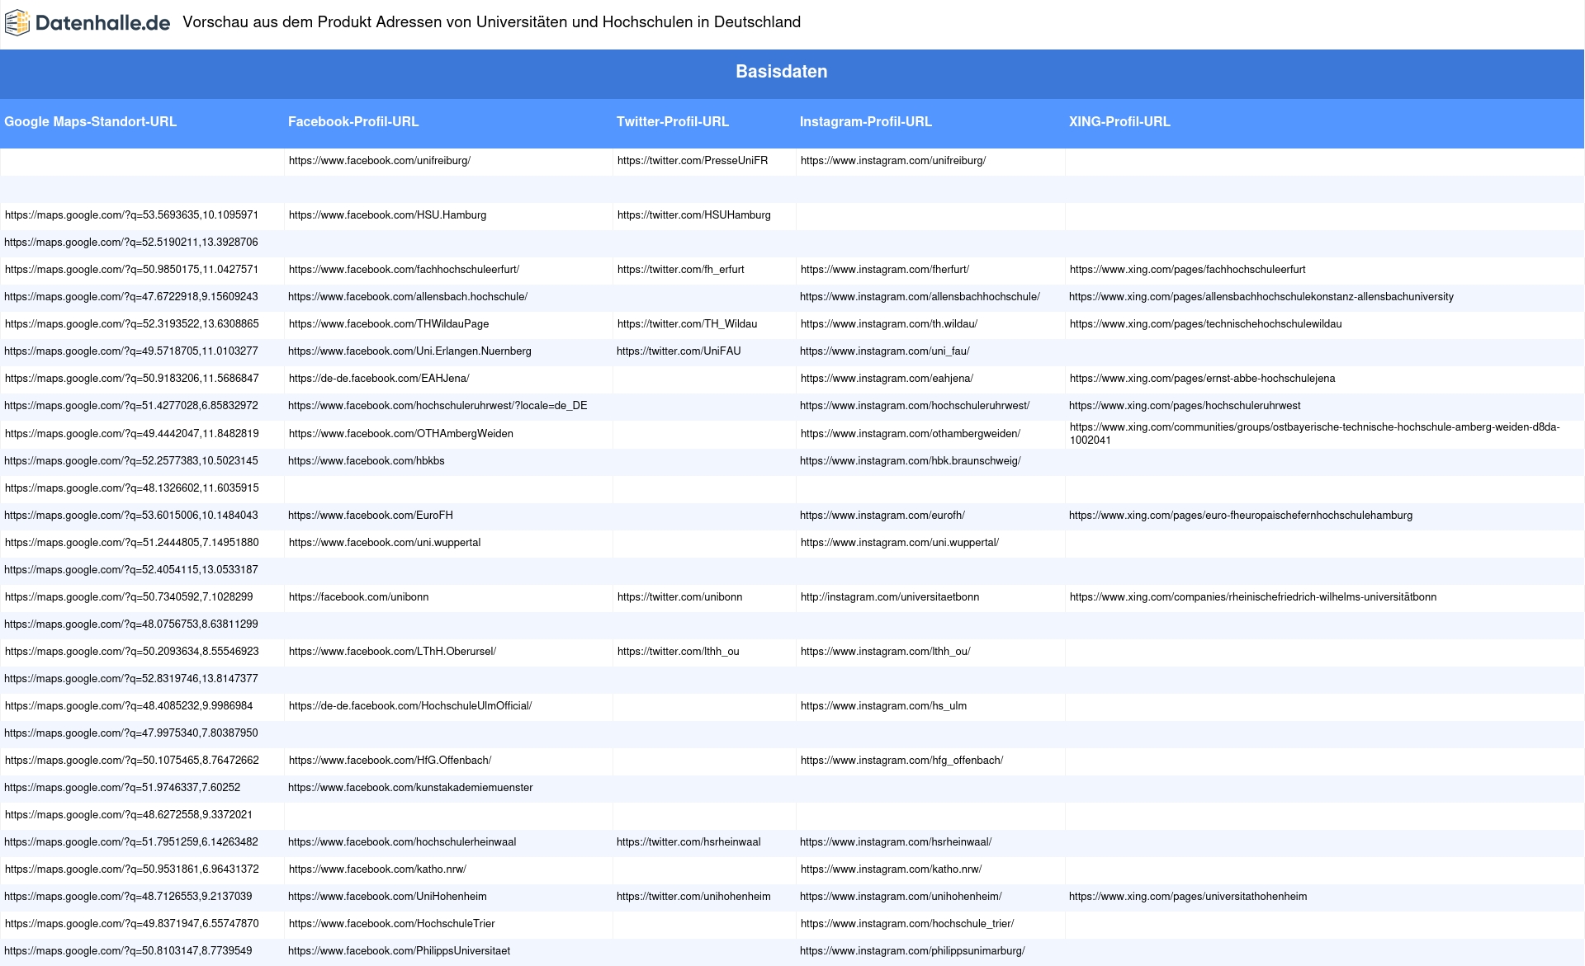Image resolution: width=1585 pixels, height=966 pixels.
Task: Open maps URL with q=52.5190211,13.3928706
Action: [x=131, y=243]
